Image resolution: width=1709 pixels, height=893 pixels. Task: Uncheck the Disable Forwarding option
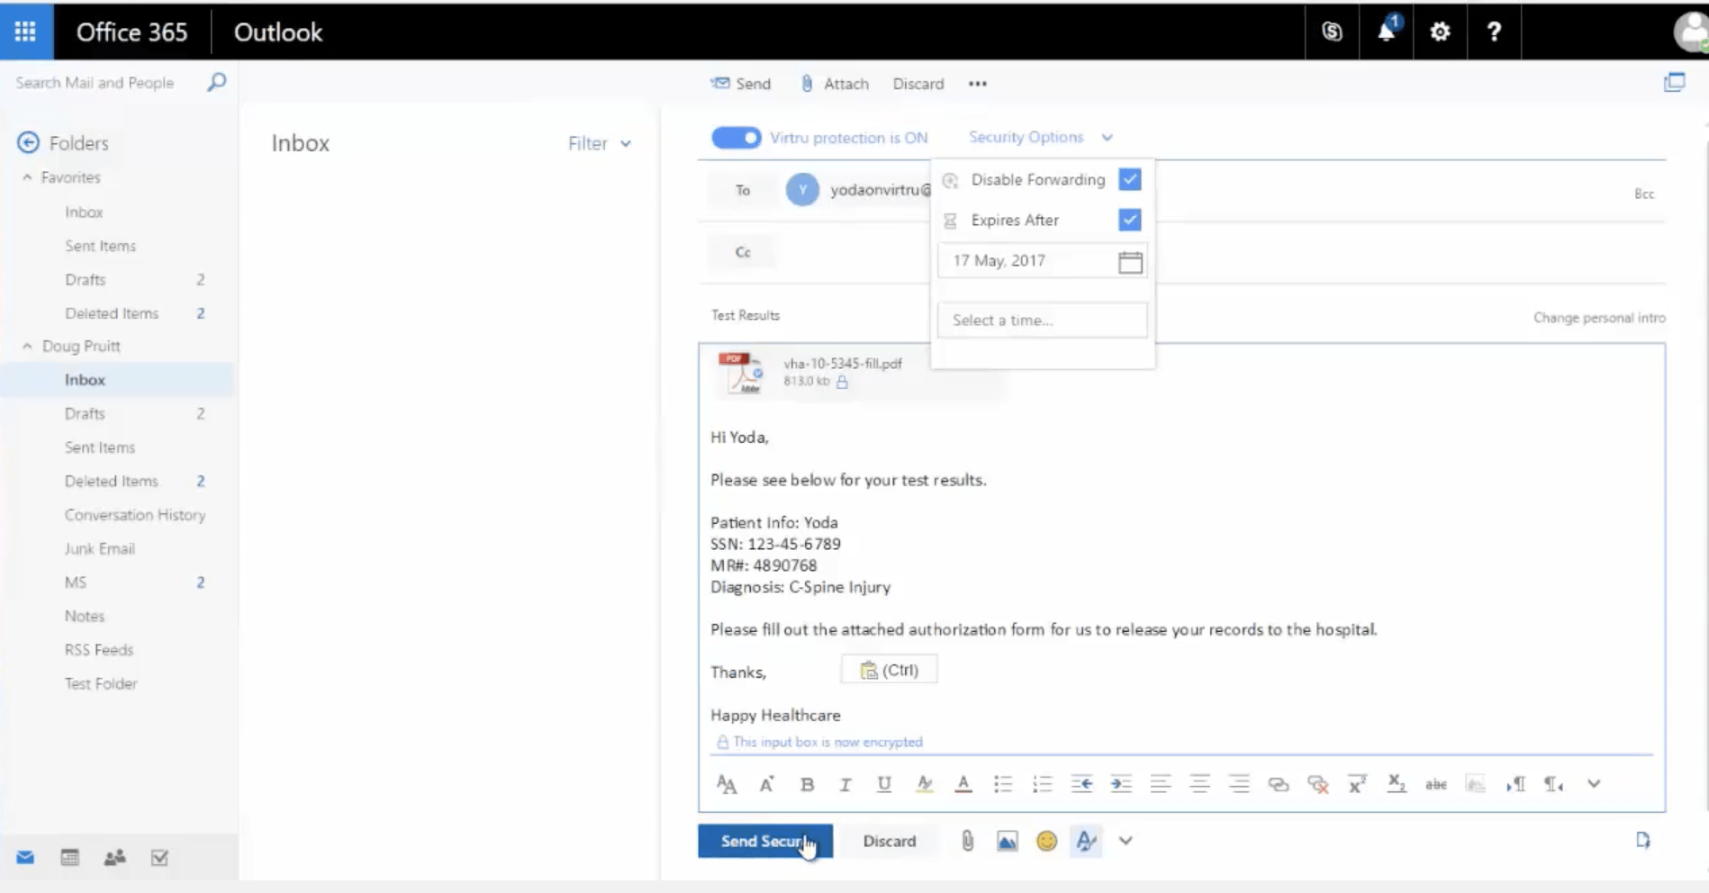pyautogui.click(x=1129, y=179)
